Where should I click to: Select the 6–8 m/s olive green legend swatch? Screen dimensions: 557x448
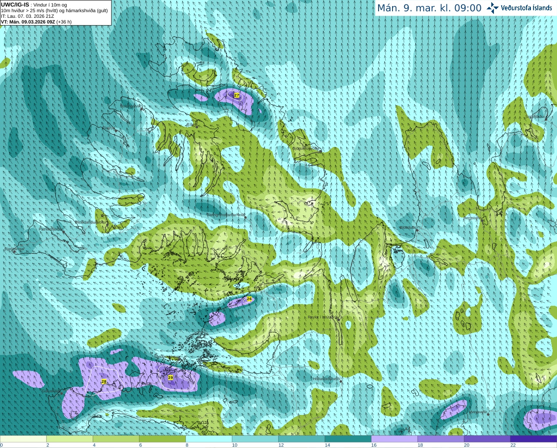(x=162, y=439)
